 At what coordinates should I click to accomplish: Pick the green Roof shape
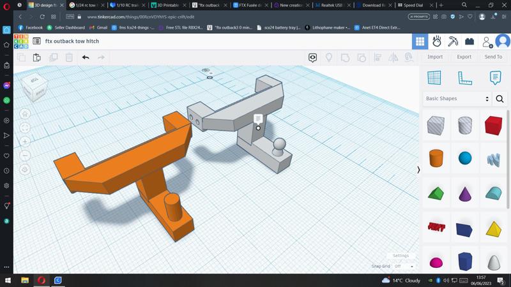pyautogui.click(x=436, y=194)
